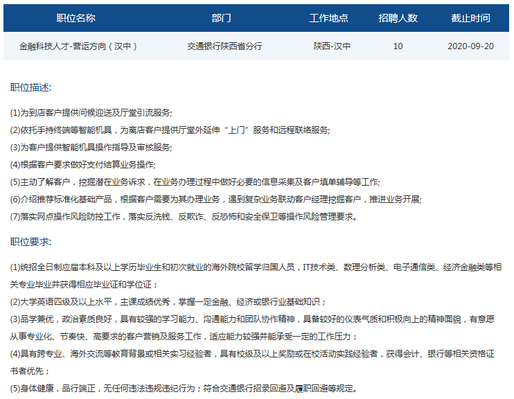Click the 部门 column header

(221, 18)
